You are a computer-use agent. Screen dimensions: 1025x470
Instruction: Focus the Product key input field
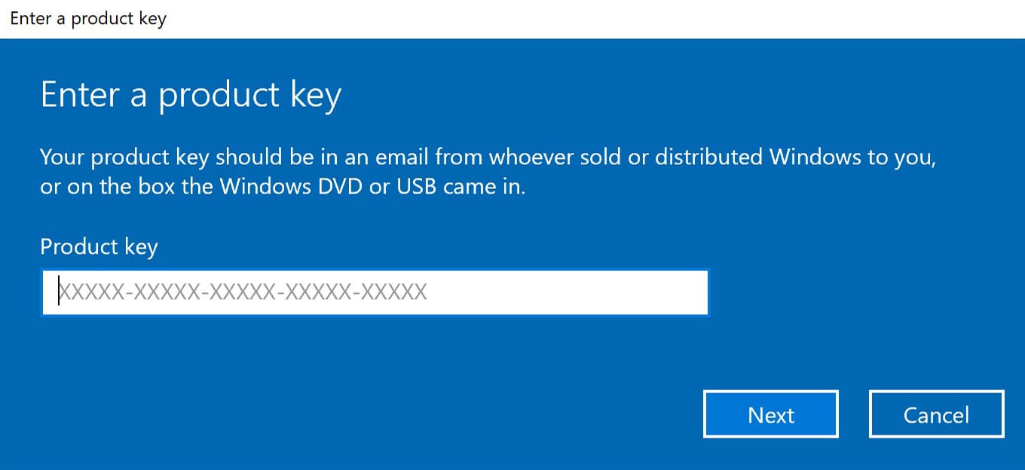(x=375, y=292)
